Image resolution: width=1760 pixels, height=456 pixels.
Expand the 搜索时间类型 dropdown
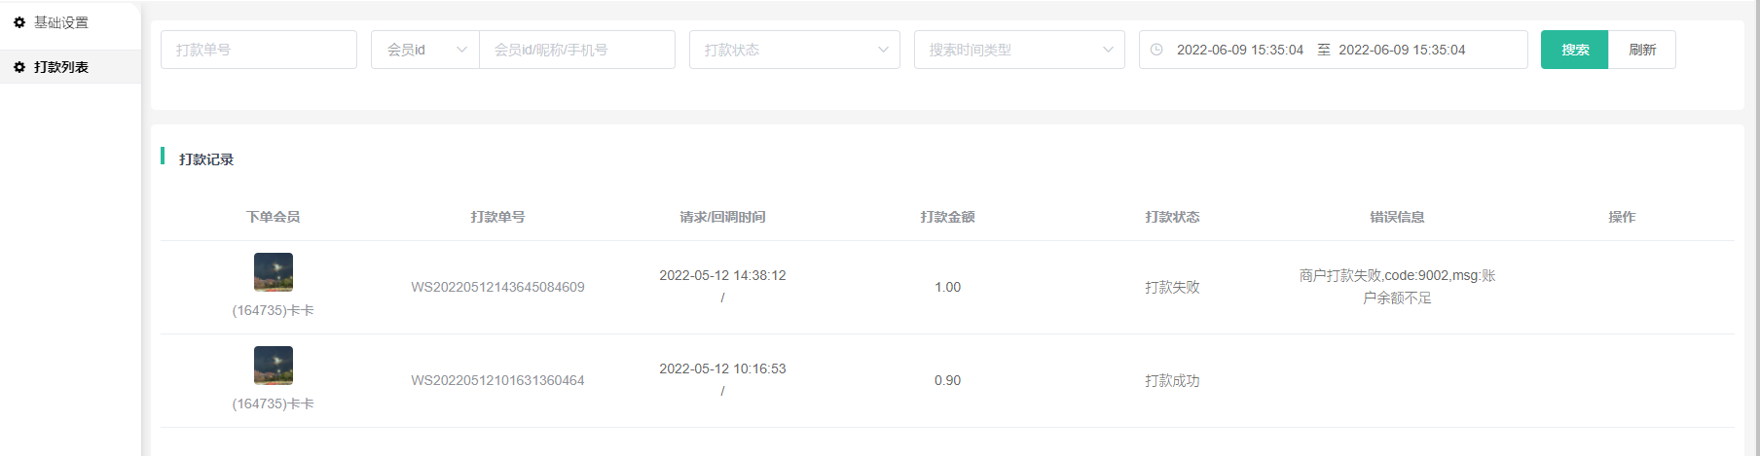coord(1019,50)
